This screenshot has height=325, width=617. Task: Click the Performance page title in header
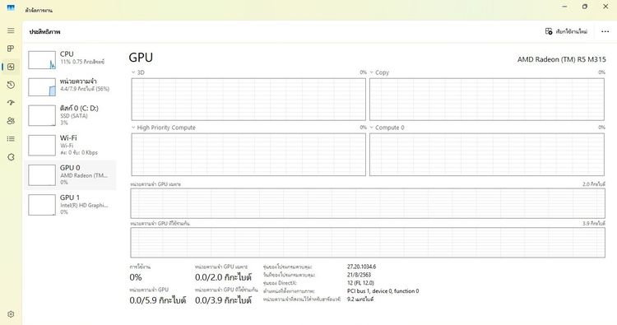(45, 31)
